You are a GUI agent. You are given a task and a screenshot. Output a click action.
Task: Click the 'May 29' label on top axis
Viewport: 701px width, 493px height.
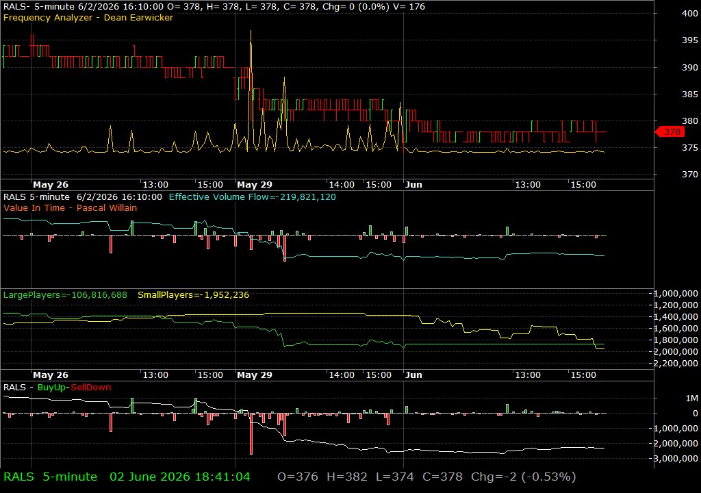click(255, 184)
